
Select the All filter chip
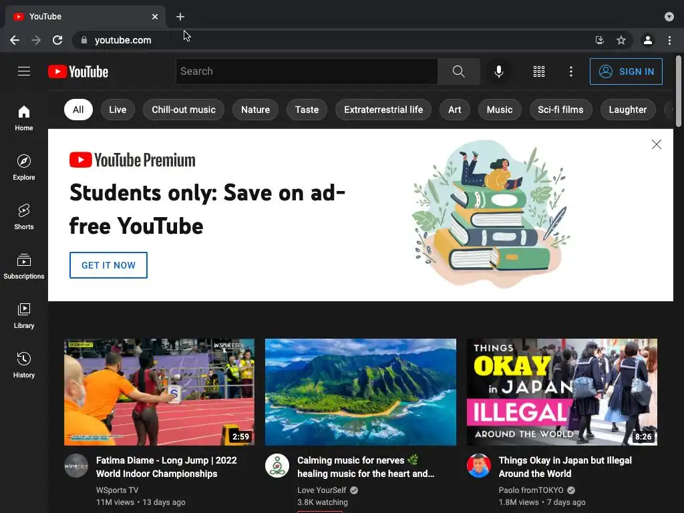[78, 110]
